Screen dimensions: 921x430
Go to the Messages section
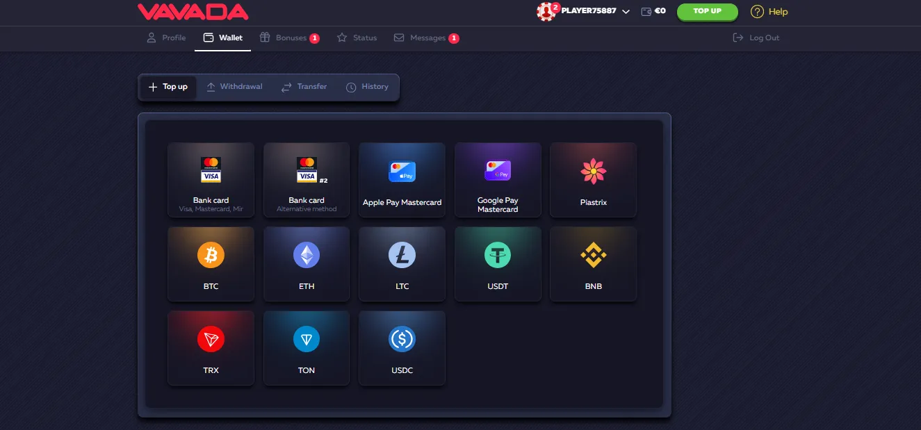[x=426, y=38]
